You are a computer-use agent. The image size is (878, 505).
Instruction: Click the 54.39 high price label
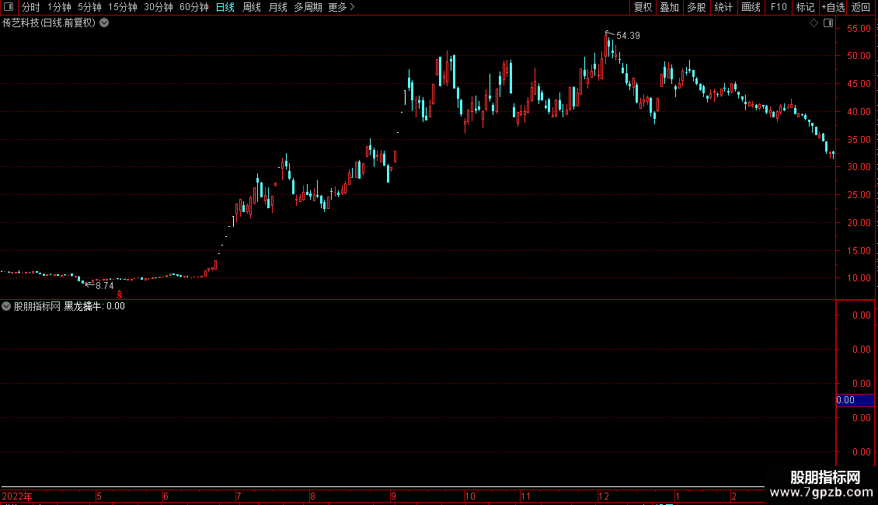pyautogui.click(x=628, y=35)
